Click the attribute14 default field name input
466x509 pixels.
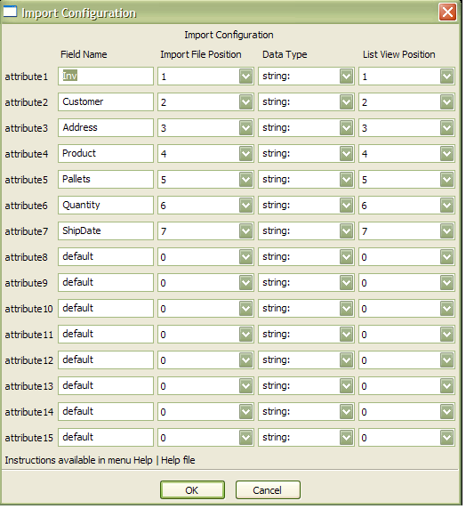pyautogui.click(x=106, y=412)
